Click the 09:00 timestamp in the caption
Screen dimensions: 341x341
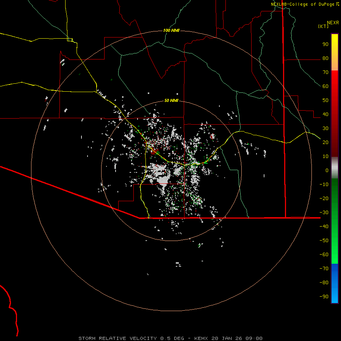(254, 338)
